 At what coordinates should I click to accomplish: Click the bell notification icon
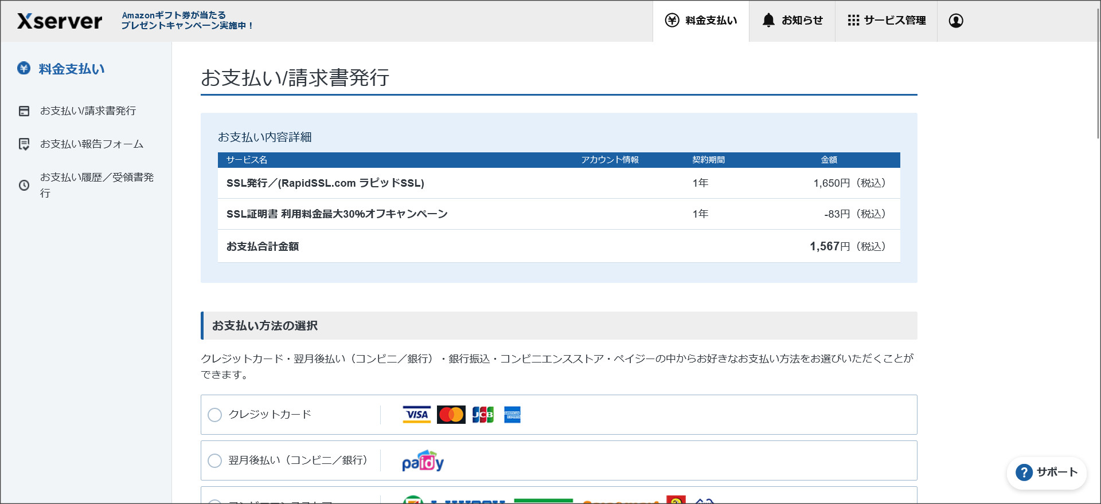pos(768,21)
